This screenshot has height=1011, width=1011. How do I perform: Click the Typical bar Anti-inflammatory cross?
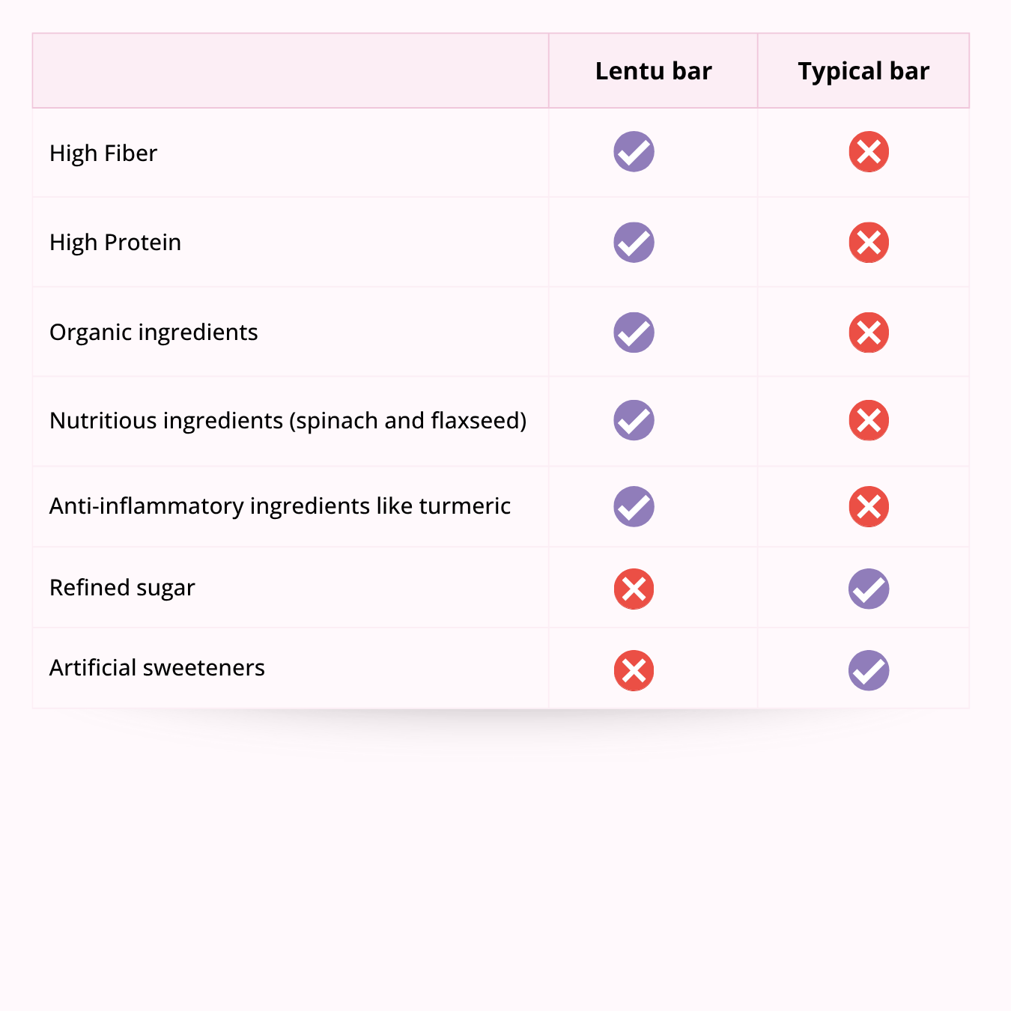869,507
